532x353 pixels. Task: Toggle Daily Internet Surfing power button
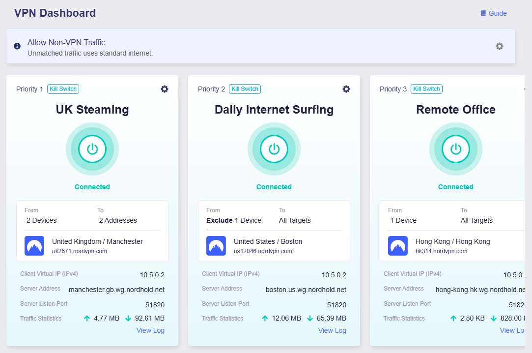point(274,149)
